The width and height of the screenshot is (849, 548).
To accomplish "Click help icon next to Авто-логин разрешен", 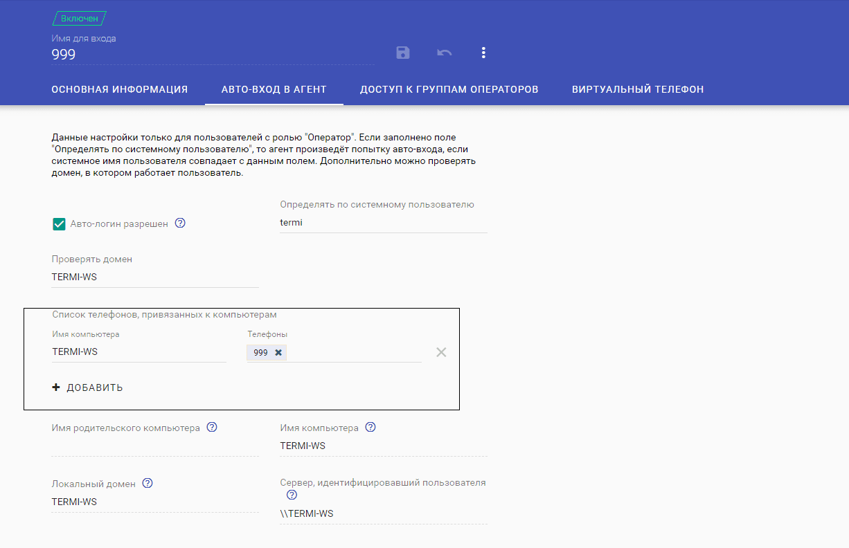I will point(180,223).
